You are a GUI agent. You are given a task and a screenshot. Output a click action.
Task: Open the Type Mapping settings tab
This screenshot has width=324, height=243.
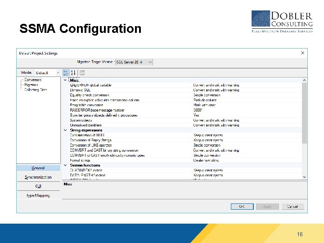click(38, 195)
